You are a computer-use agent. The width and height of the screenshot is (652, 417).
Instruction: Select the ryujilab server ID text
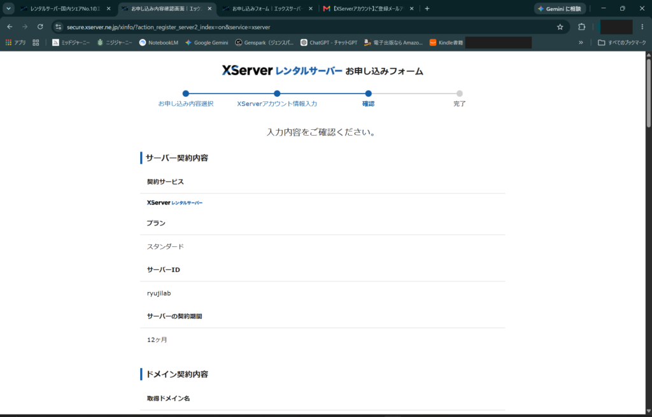click(159, 293)
